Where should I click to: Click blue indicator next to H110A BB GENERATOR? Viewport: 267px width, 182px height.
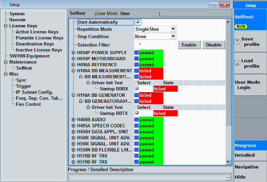point(136,95)
